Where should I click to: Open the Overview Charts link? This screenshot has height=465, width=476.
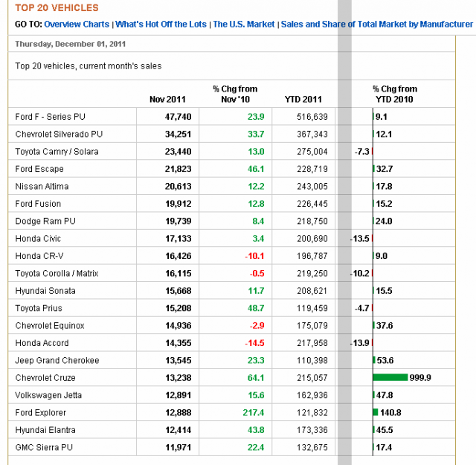(77, 25)
